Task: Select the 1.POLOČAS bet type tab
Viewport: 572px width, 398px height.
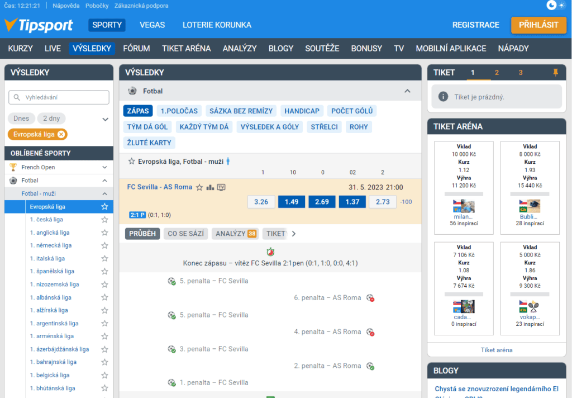Action: tap(179, 111)
